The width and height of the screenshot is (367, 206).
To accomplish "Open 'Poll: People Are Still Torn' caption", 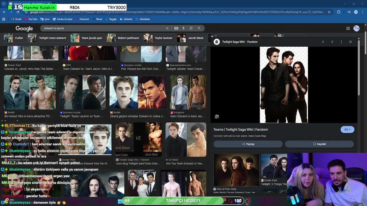I will (141, 69).
